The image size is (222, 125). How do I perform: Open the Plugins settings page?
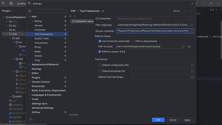(36, 77)
